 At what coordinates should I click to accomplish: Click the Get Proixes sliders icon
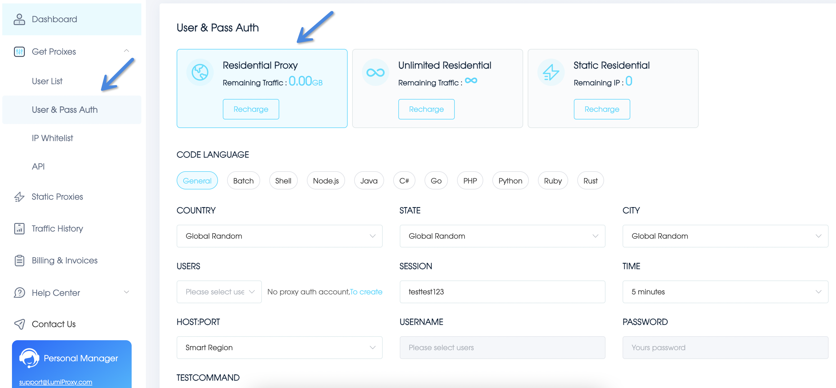pyautogui.click(x=19, y=51)
